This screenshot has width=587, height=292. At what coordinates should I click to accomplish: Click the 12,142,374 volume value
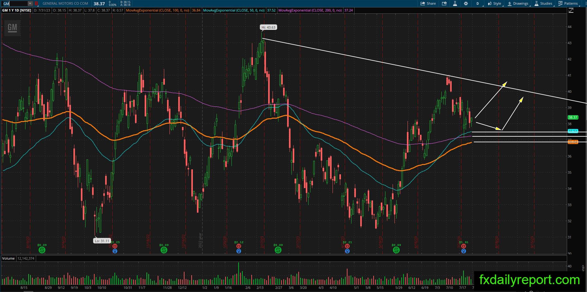pyautogui.click(x=26, y=258)
